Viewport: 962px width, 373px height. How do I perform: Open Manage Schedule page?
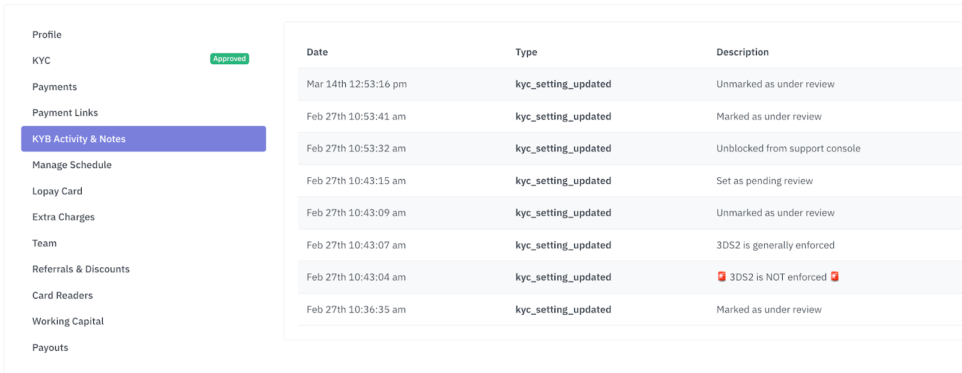tap(72, 165)
